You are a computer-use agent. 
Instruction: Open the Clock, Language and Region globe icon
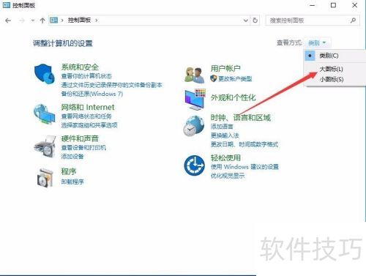tap(194, 126)
